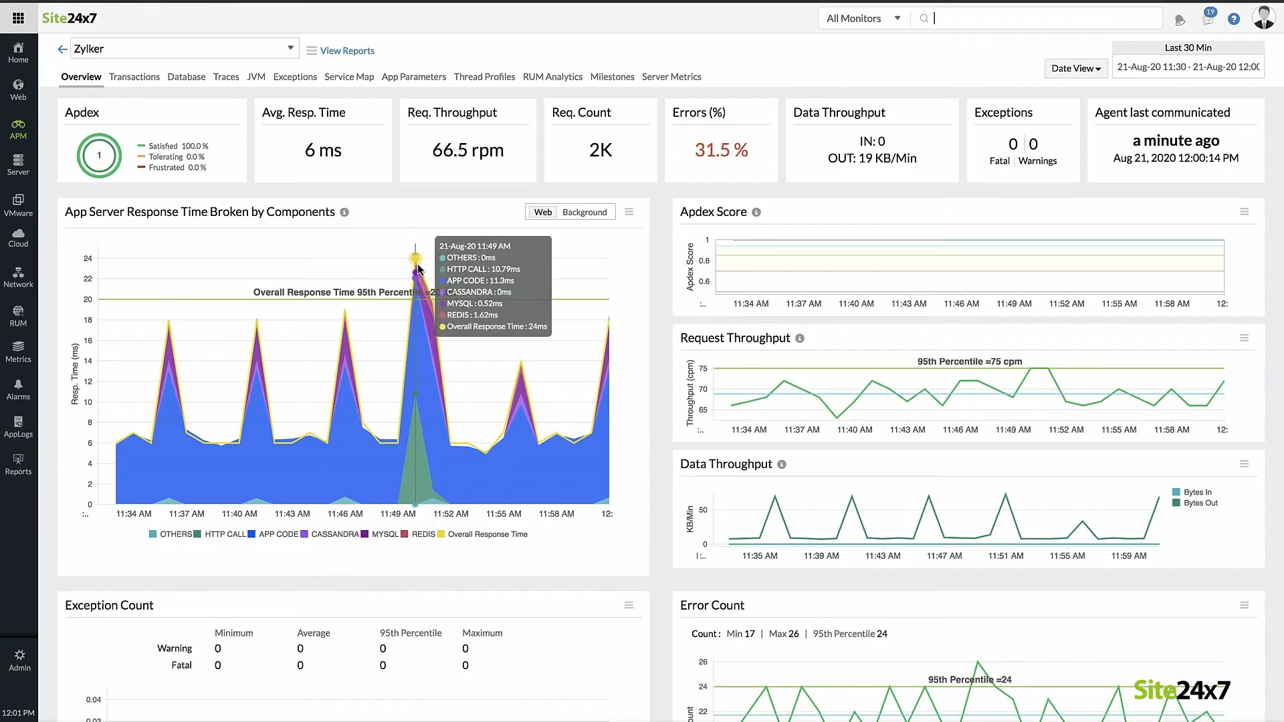Image resolution: width=1284 pixels, height=722 pixels.
Task: Open hamburger menu of Data Throughput chart
Action: point(1245,464)
